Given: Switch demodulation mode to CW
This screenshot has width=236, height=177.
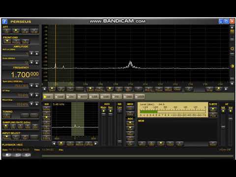Looking at the screenshot, I should (x=71, y=97).
